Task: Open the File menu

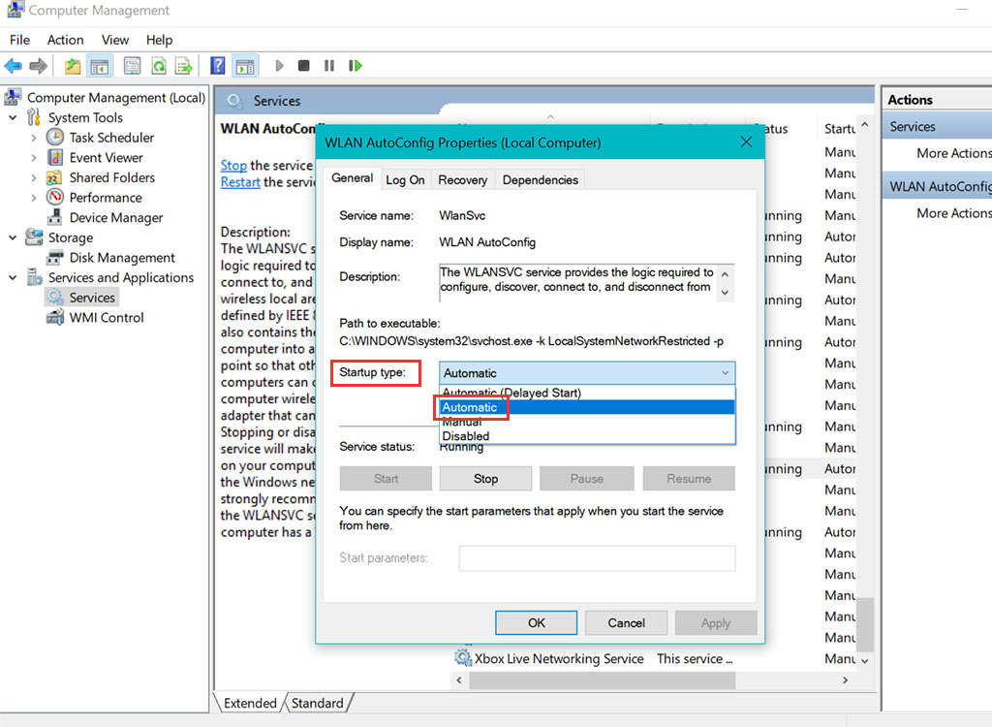Action: 19,40
